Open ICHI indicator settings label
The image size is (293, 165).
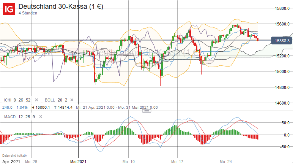[17, 100]
